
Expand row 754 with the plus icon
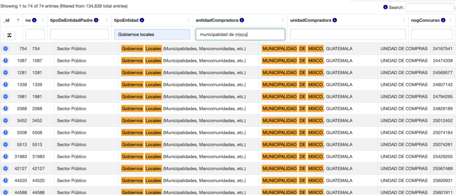point(6,48)
